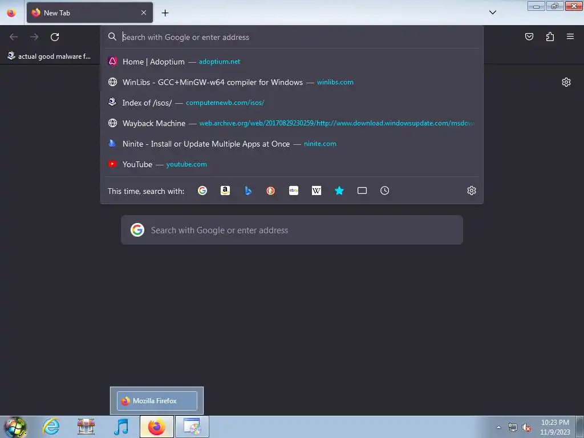Open Firefox View pinned icon at the left of the tab strip
Viewport: 584px width, 438px height.
[11, 13]
